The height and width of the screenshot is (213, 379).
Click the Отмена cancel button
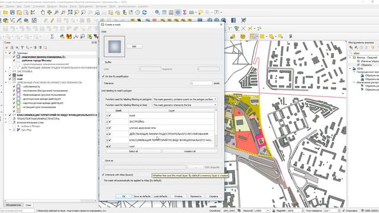click(x=178, y=196)
